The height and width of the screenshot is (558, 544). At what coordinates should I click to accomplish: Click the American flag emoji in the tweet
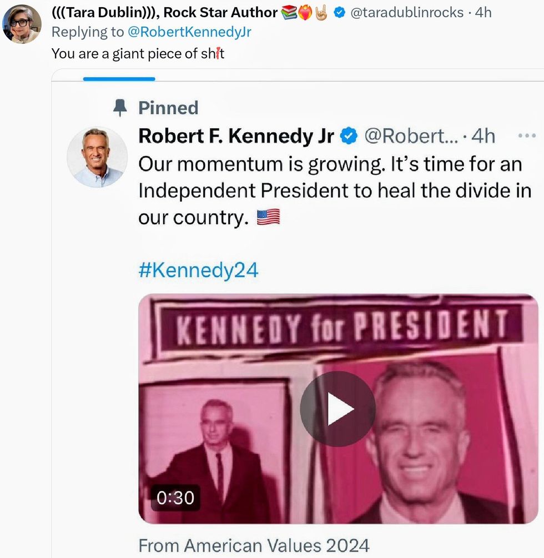click(269, 217)
